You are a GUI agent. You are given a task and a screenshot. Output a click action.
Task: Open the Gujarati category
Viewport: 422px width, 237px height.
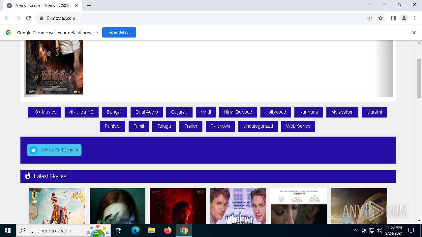[179, 112]
